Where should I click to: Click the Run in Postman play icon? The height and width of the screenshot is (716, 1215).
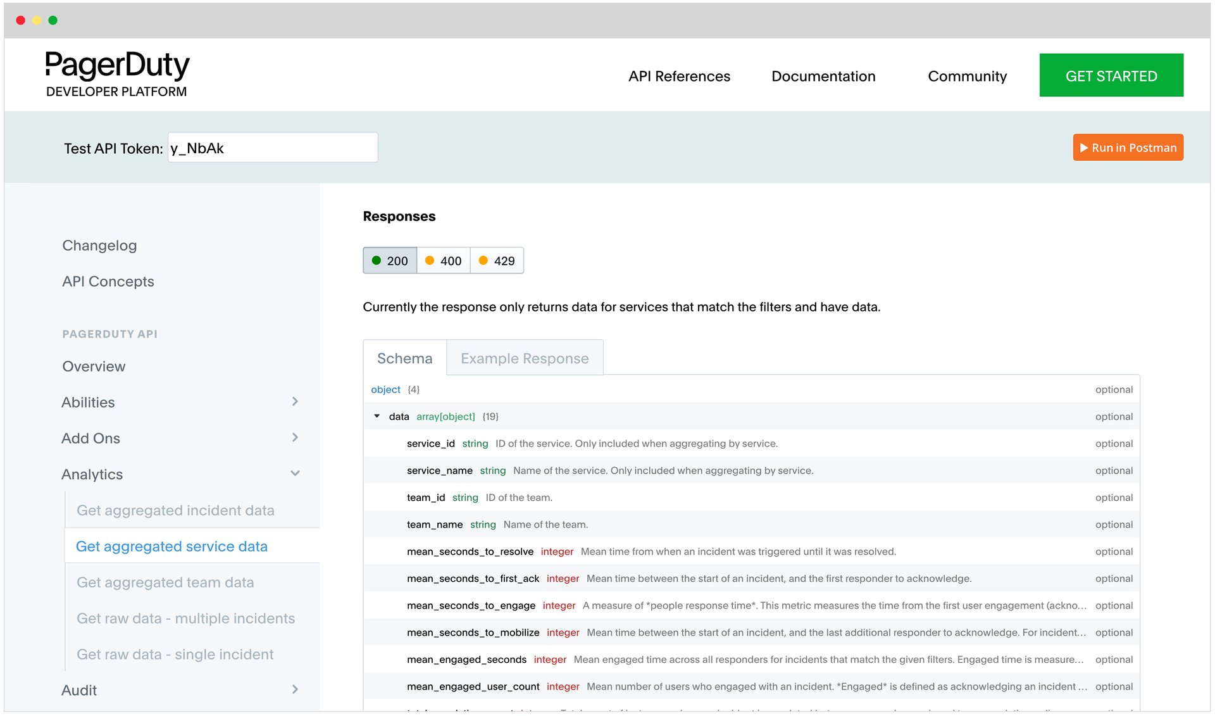(1083, 147)
